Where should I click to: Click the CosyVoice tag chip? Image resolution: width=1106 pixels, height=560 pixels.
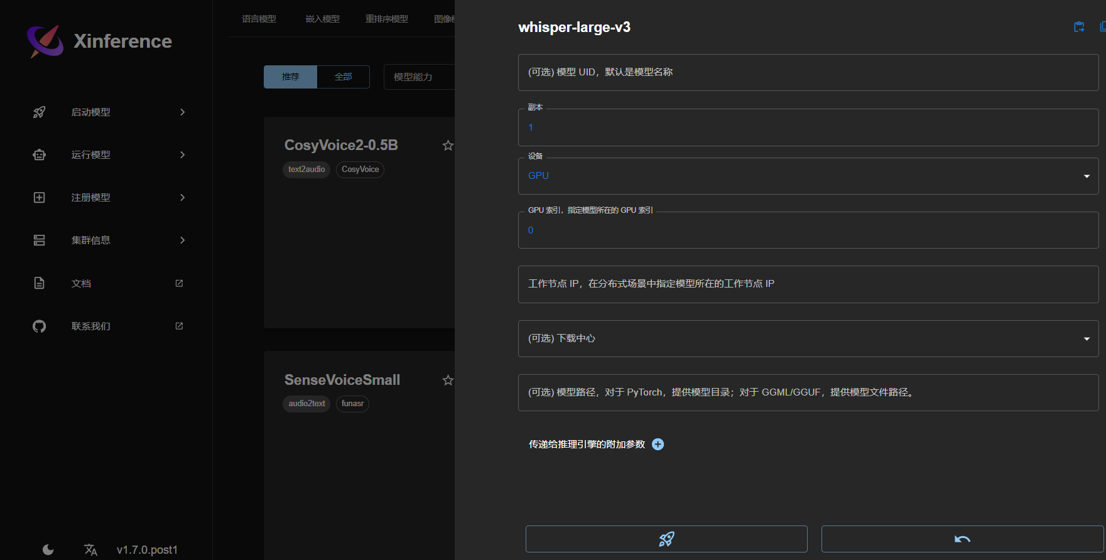coord(360,170)
